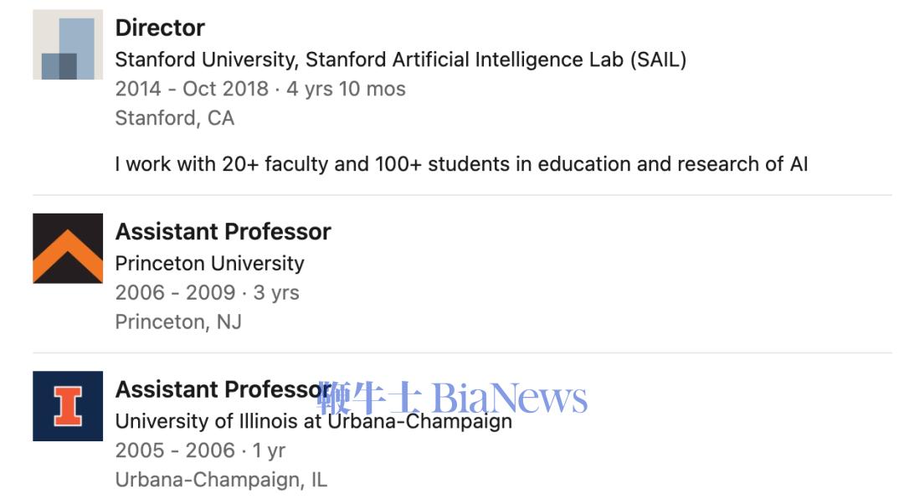Screen dimensions: 904x499
Task: Click the University of Illinois logo icon
Action: point(68,406)
